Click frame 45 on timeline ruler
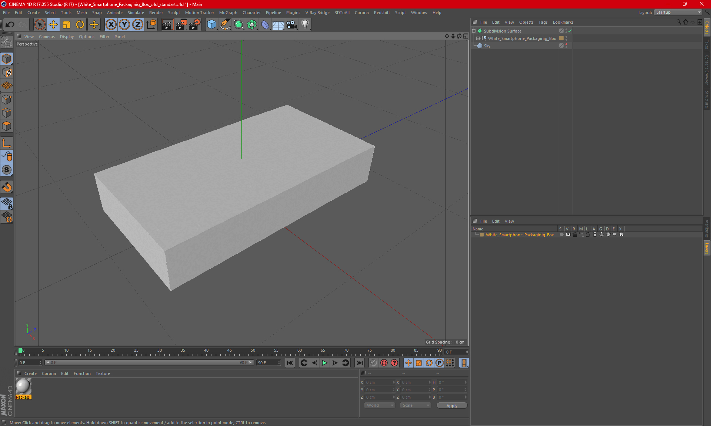 tap(230, 351)
